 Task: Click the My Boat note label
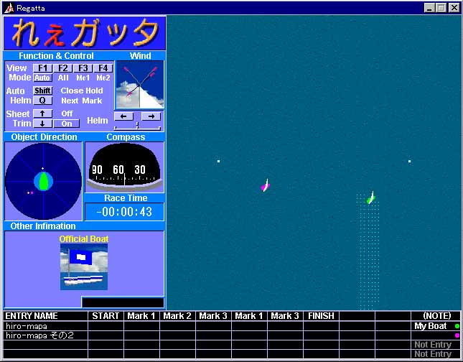tap(431, 326)
